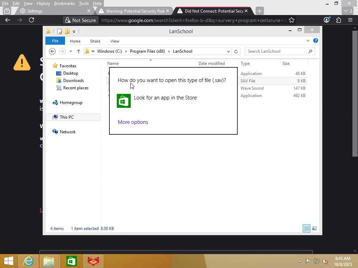This screenshot has width=358, height=268.
Task: Click the 48 KB size cell
Action: [x=300, y=74]
